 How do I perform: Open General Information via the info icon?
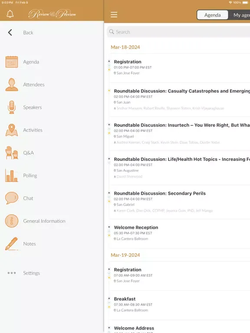(12, 221)
